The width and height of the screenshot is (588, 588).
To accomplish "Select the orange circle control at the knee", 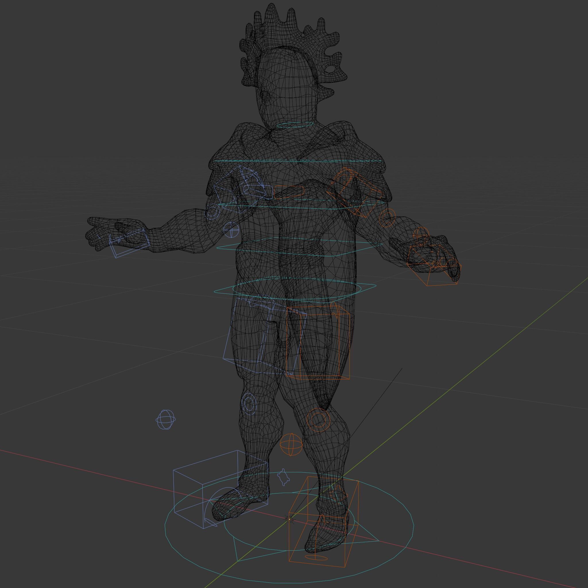I will pyautogui.click(x=318, y=420).
